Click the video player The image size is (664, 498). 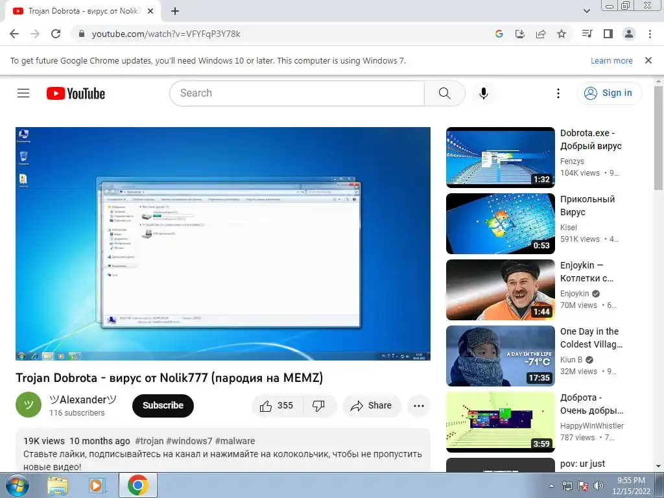(223, 244)
